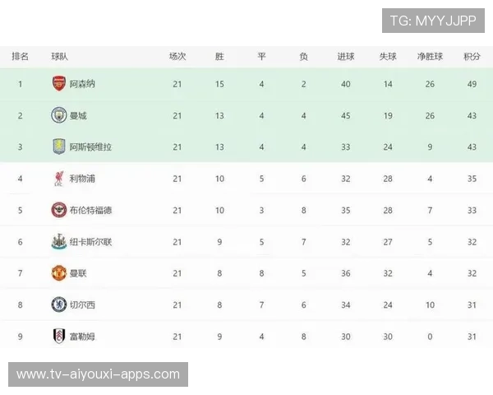Select the Chelsea club crest icon
Image resolution: width=493 pixels, height=395 pixels.
(x=58, y=304)
